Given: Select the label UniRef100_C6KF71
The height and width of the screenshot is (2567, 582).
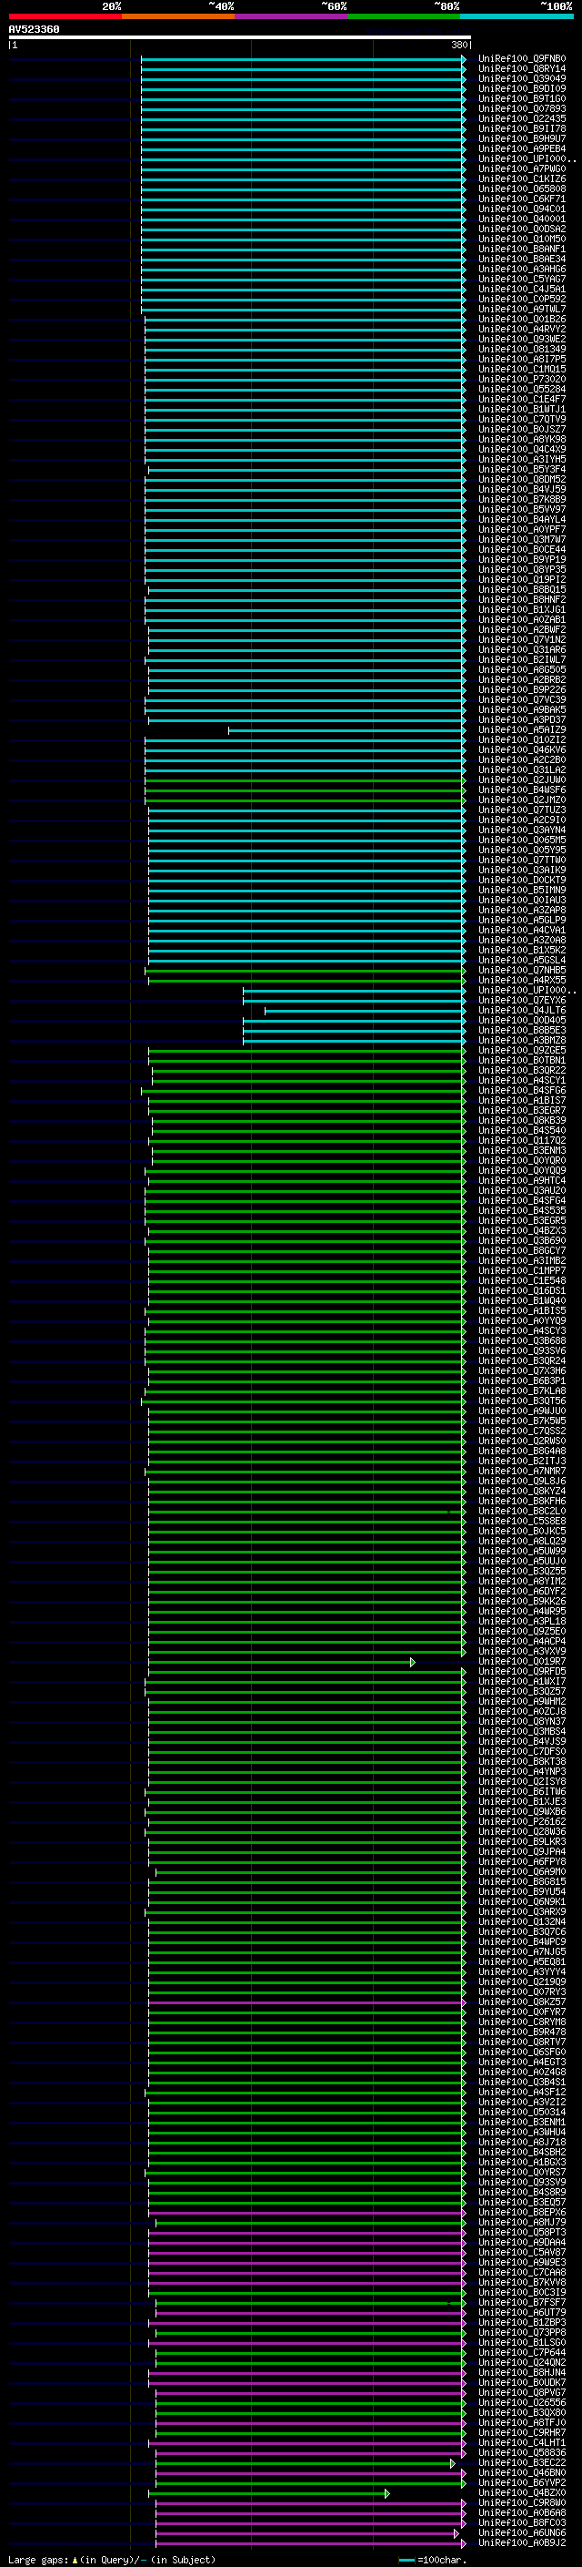Looking at the screenshot, I should [522, 199].
